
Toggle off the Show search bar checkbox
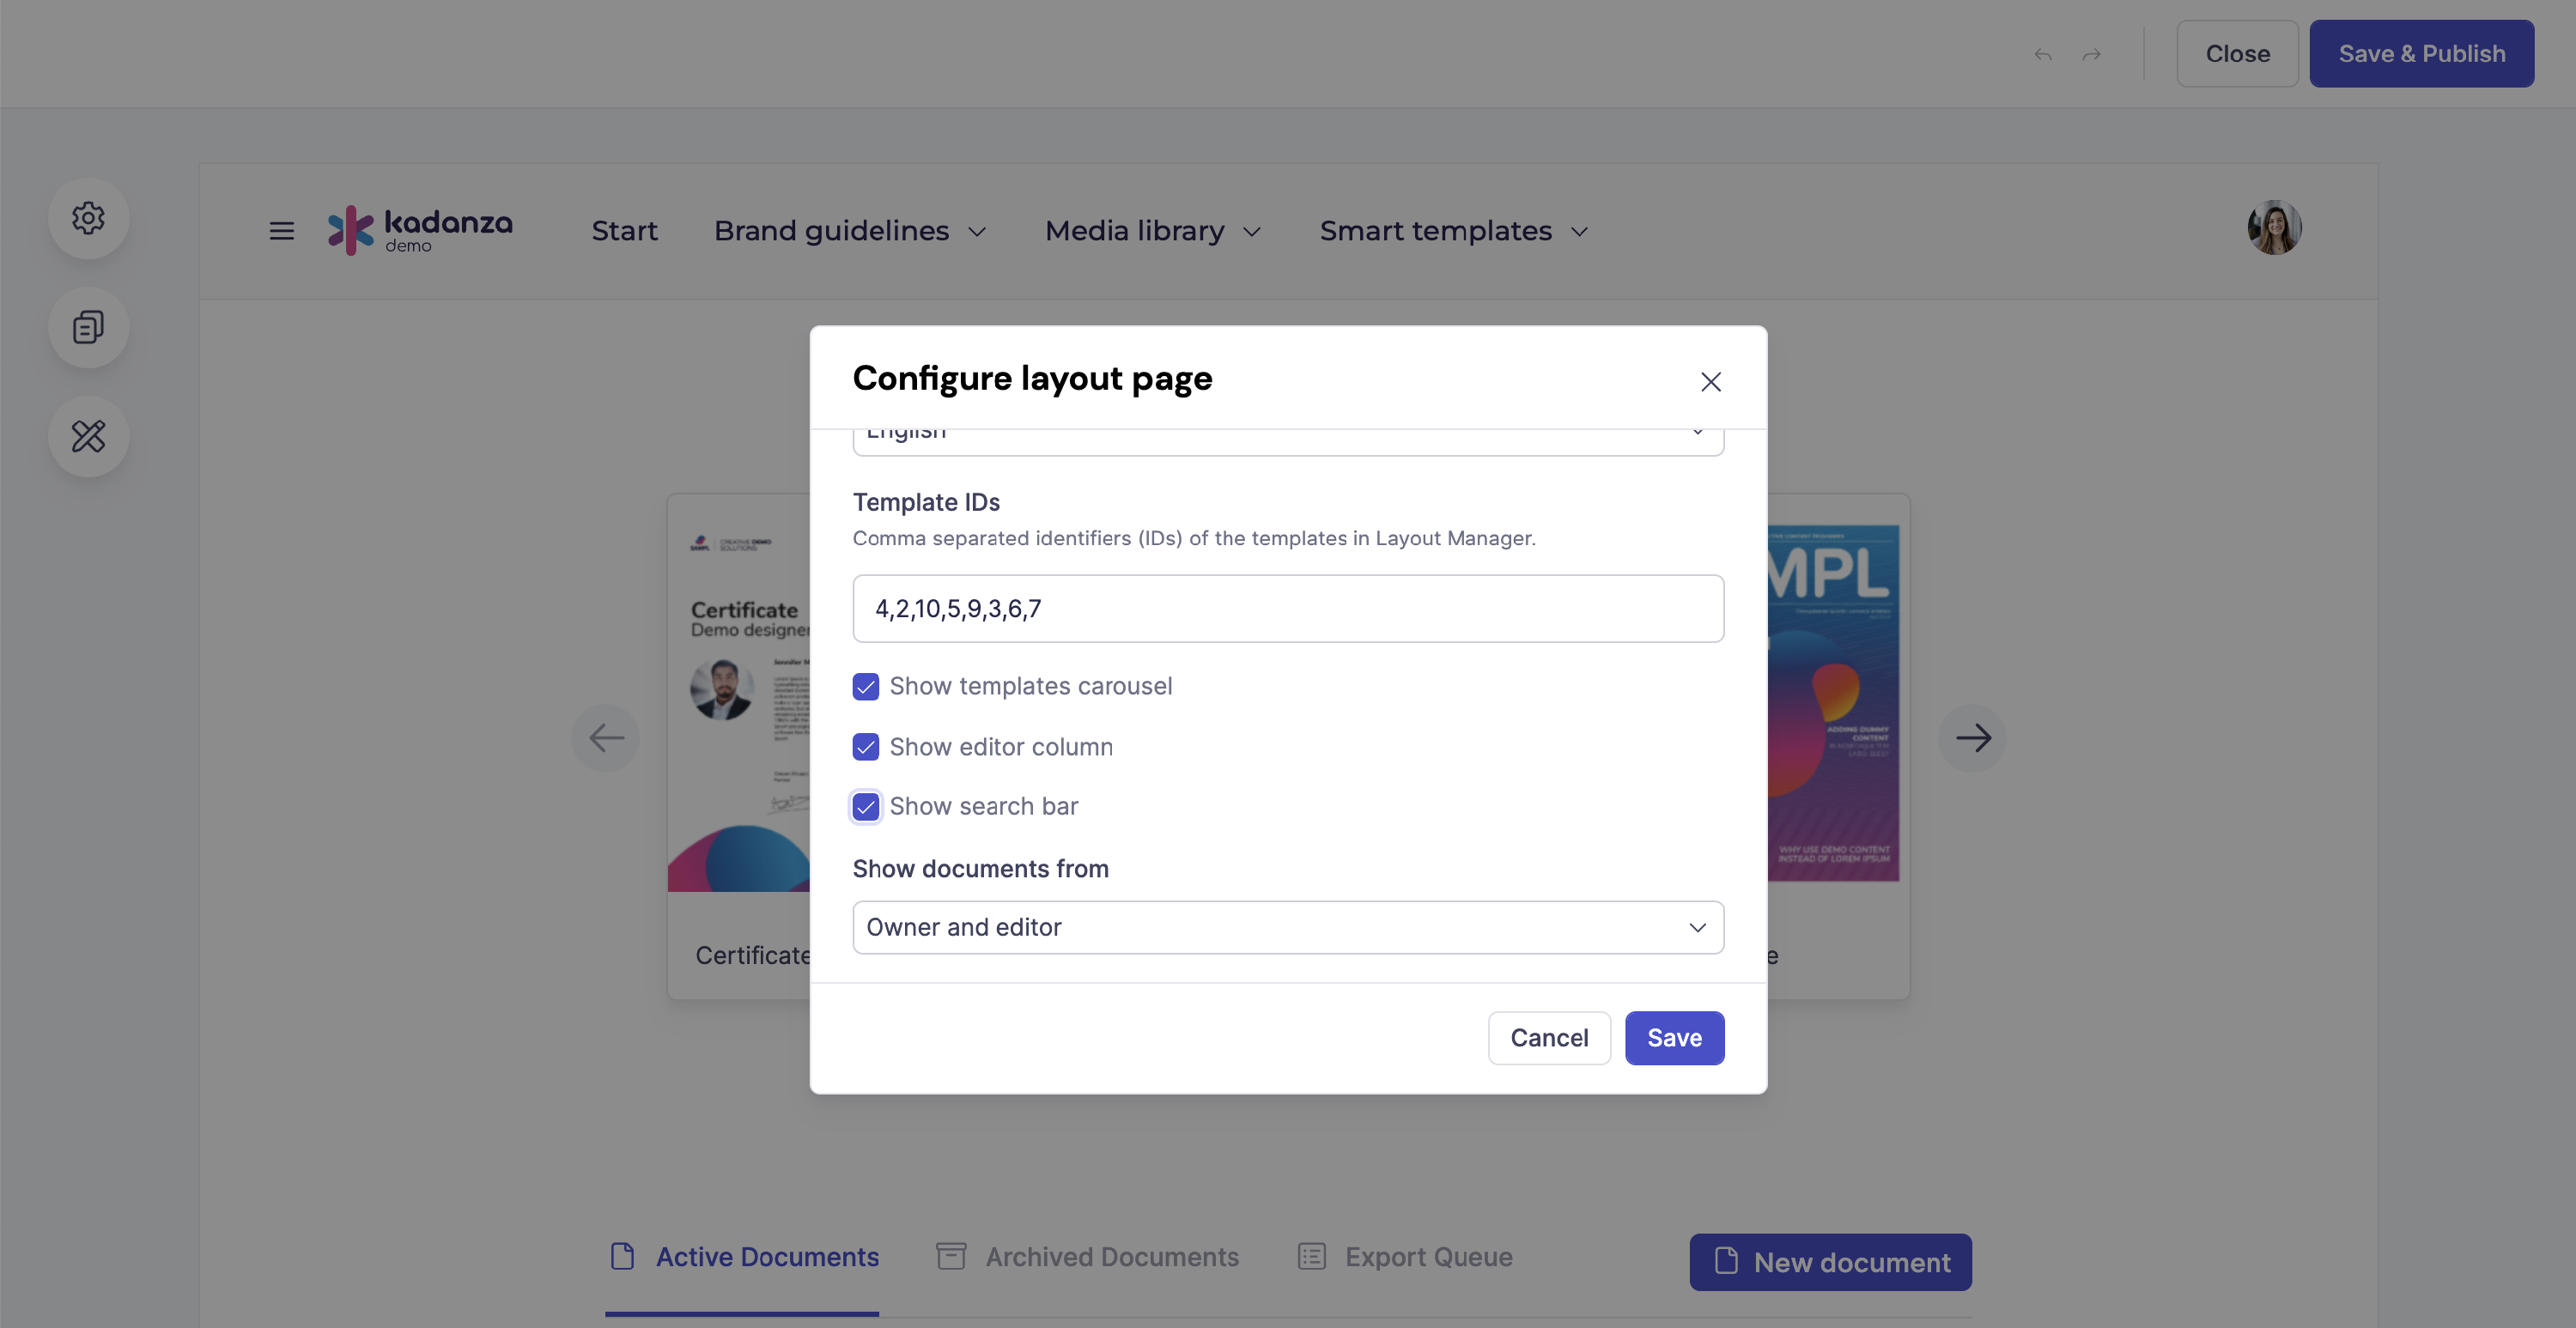866,806
